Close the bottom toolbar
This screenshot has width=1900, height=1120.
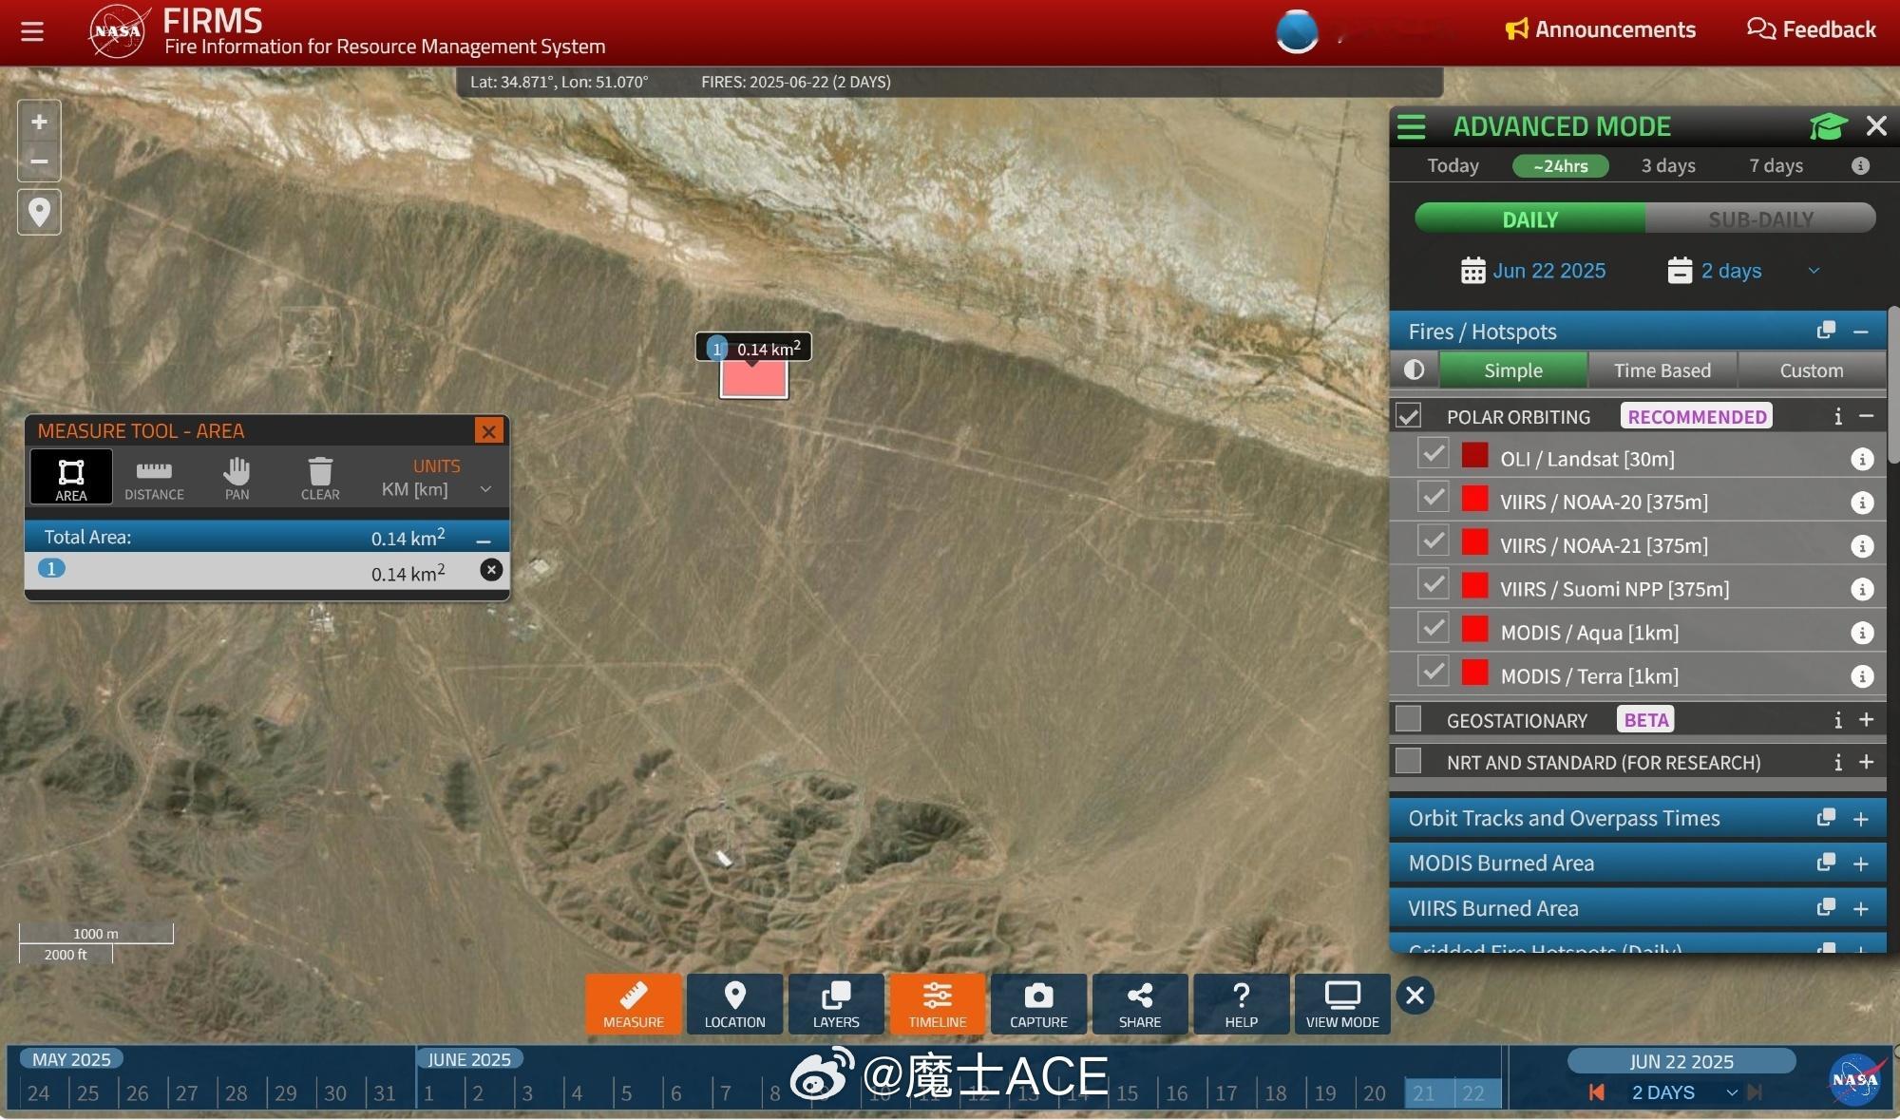click(x=1415, y=996)
